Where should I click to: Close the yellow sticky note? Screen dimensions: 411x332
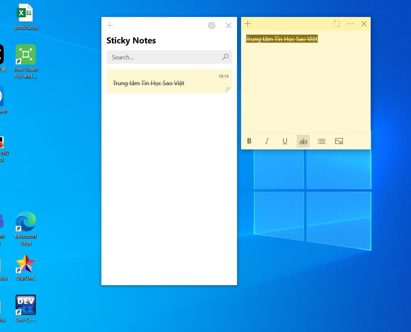click(364, 24)
